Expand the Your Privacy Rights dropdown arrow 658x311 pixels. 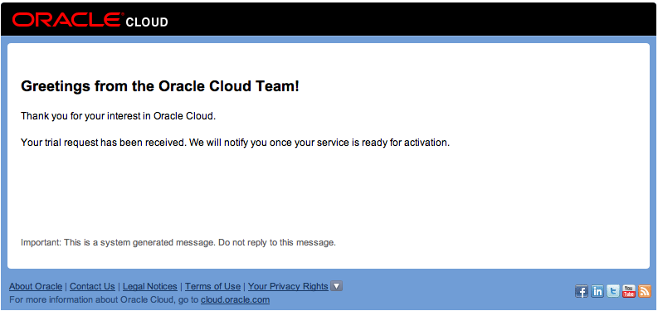(x=337, y=286)
